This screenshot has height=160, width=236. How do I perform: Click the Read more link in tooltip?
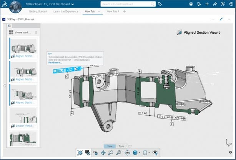pyautogui.click(x=55, y=62)
